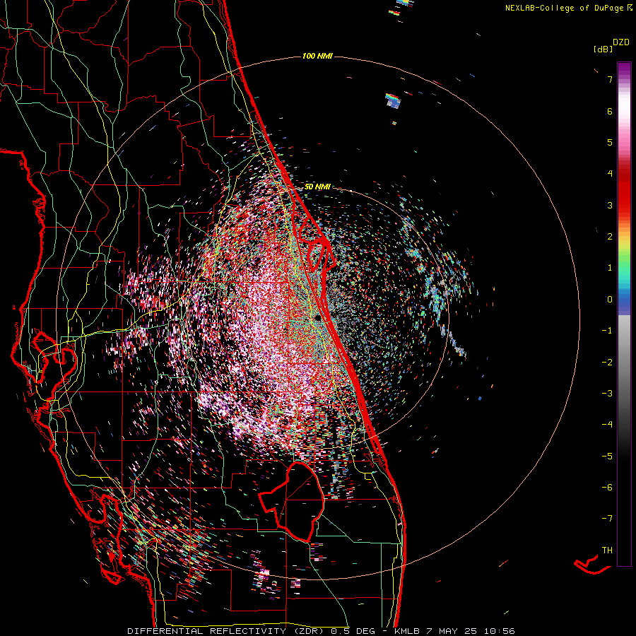Click the -6 value on the dB scale
Image resolution: width=636 pixels, height=636 pixels.
click(x=607, y=487)
